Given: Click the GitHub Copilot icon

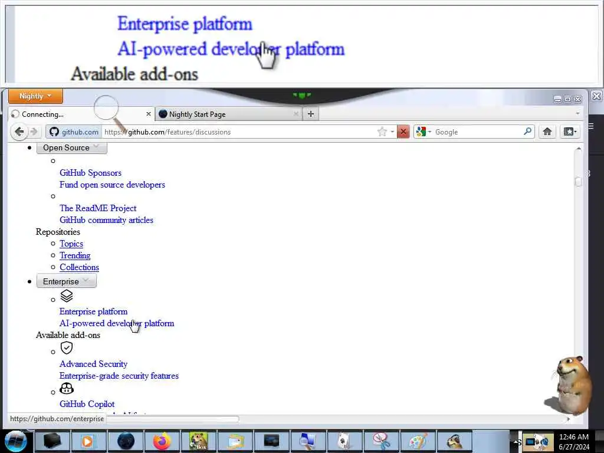Looking at the screenshot, I should pyautogui.click(x=67, y=388).
